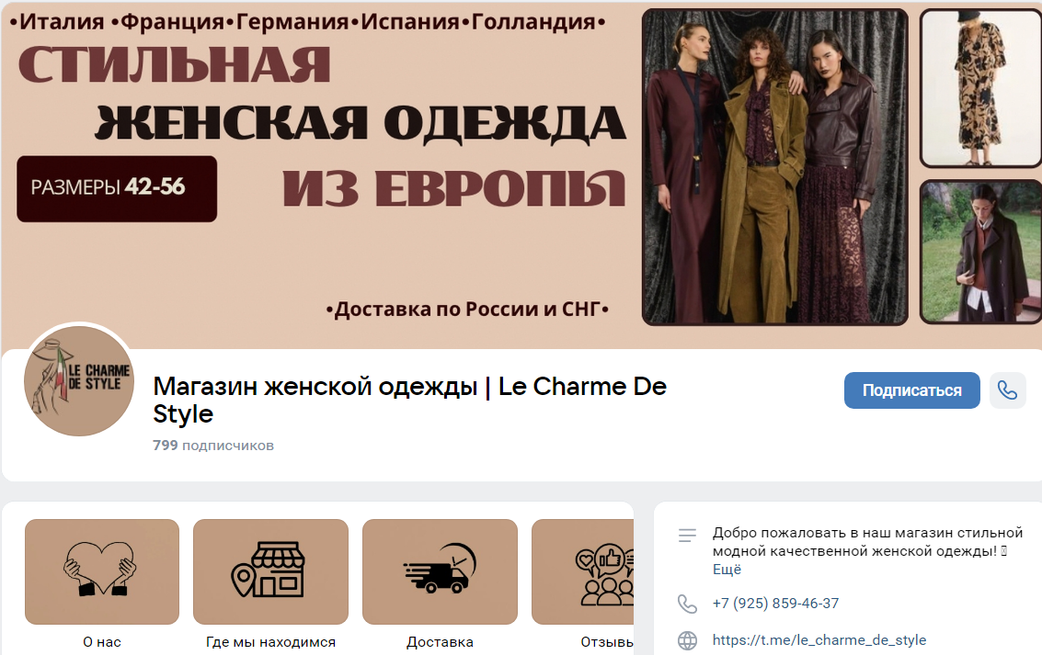Click the description lines icon
Image resolution: width=1042 pixels, height=655 pixels.
pyautogui.click(x=687, y=535)
